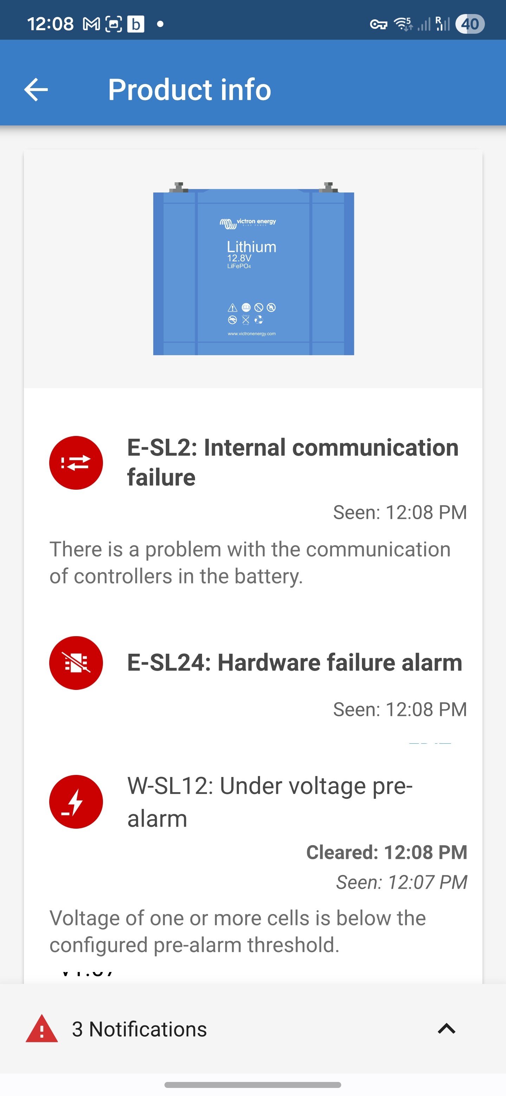Tap the battery level indicator

coord(470,24)
